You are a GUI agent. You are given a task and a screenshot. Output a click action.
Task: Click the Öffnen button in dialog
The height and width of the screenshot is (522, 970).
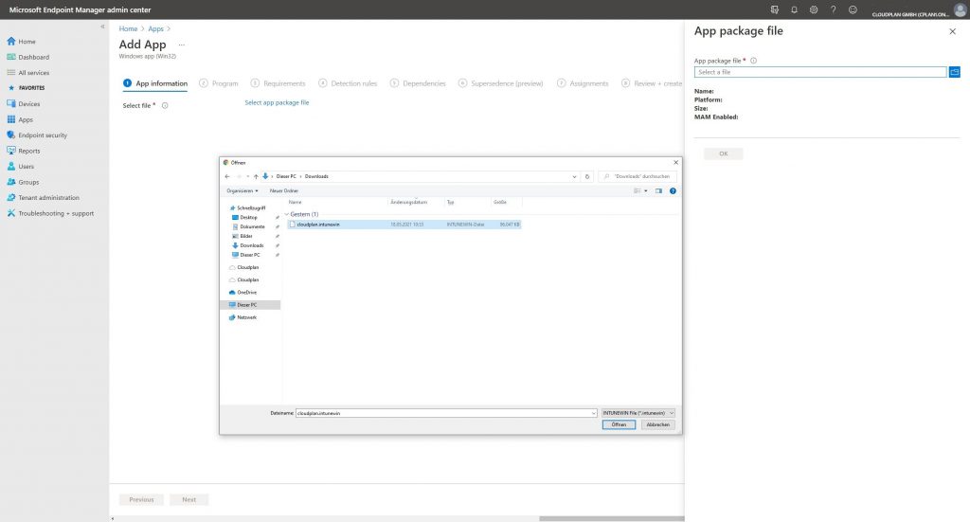619,425
